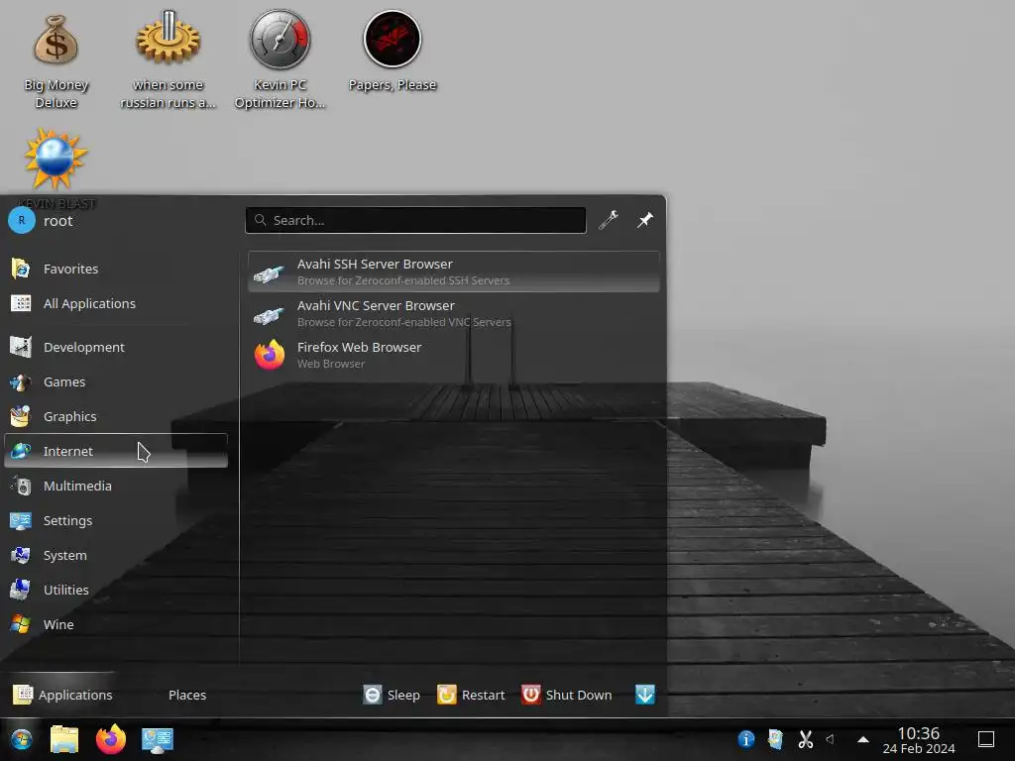The height and width of the screenshot is (761, 1015).
Task: Expand hidden system tray icons arrow
Action: 863,739
